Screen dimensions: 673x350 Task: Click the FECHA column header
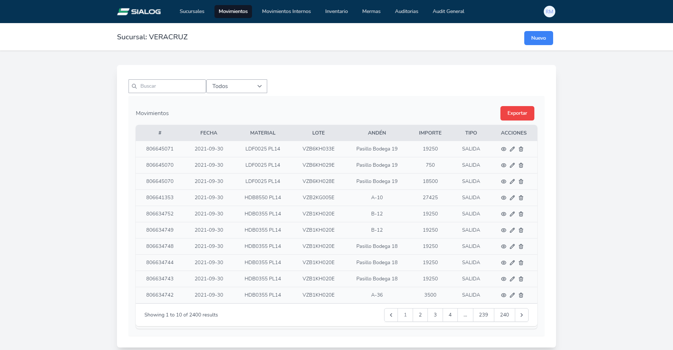(x=209, y=133)
